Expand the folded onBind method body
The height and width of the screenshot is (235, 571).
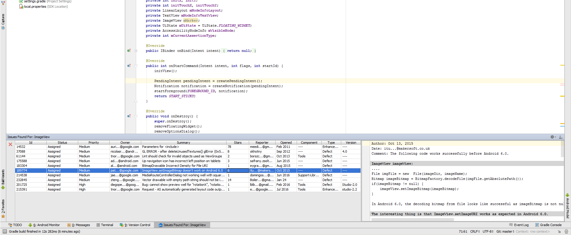[x=136, y=51]
